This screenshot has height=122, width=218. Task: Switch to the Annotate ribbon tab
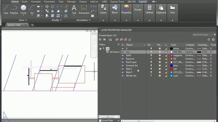(36, 2)
